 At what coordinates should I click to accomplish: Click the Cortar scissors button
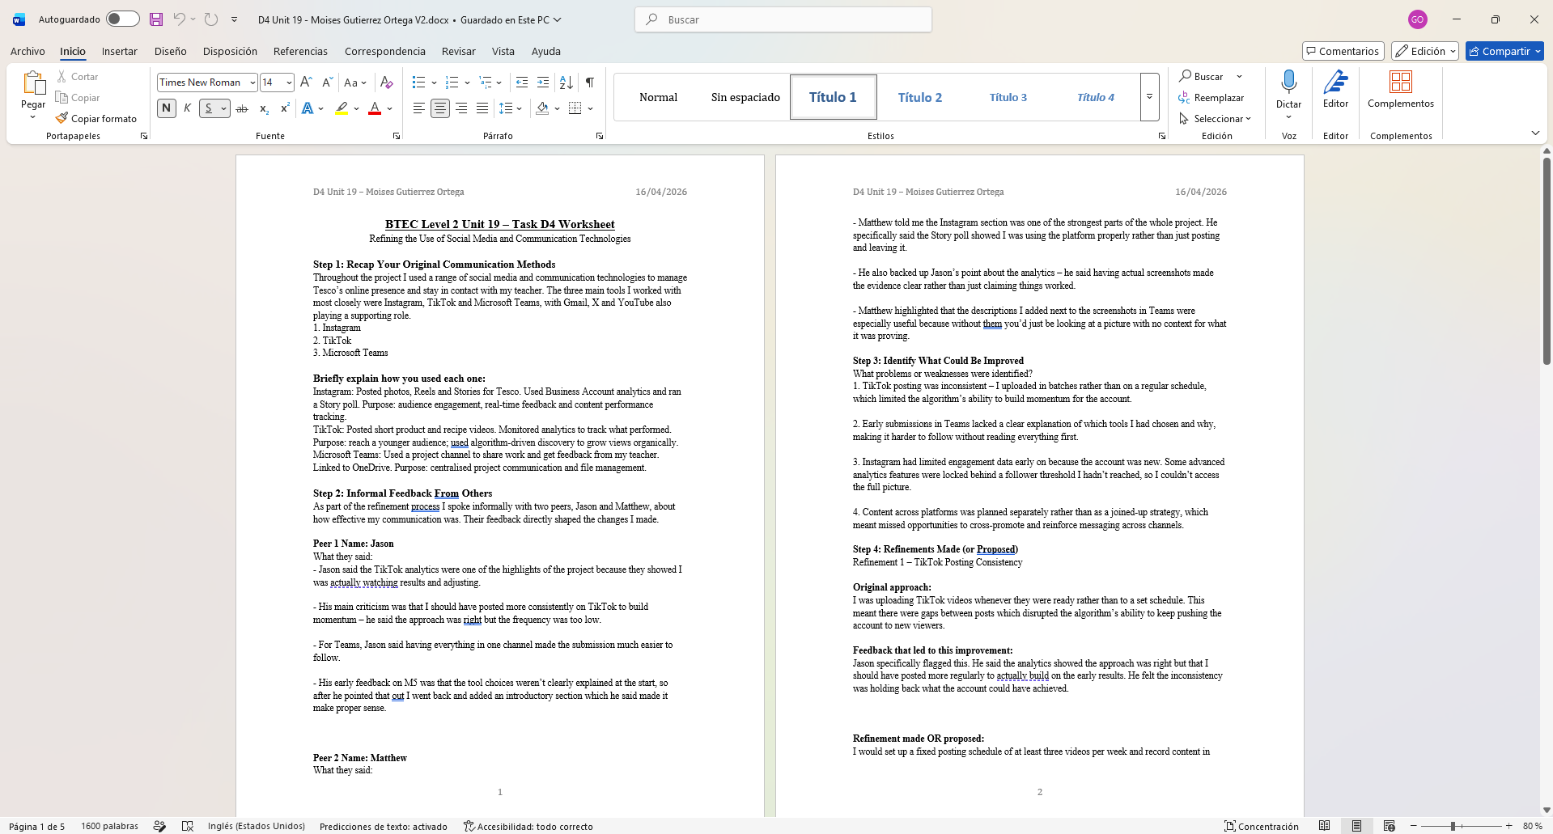pyautogui.click(x=78, y=76)
